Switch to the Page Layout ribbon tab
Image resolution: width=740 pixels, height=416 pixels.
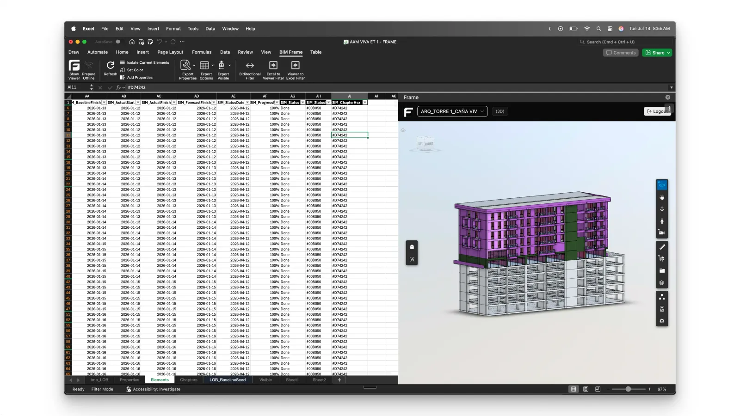[x=170, y=52]
